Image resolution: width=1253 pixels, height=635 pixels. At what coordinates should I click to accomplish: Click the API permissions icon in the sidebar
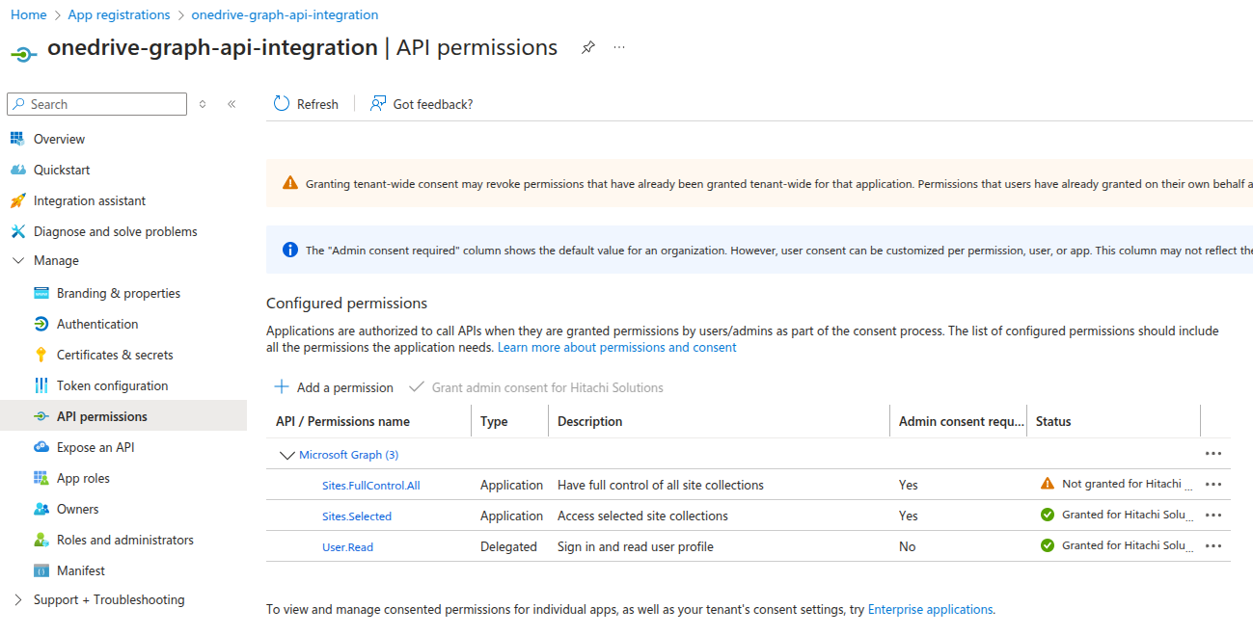click(41, 416)
